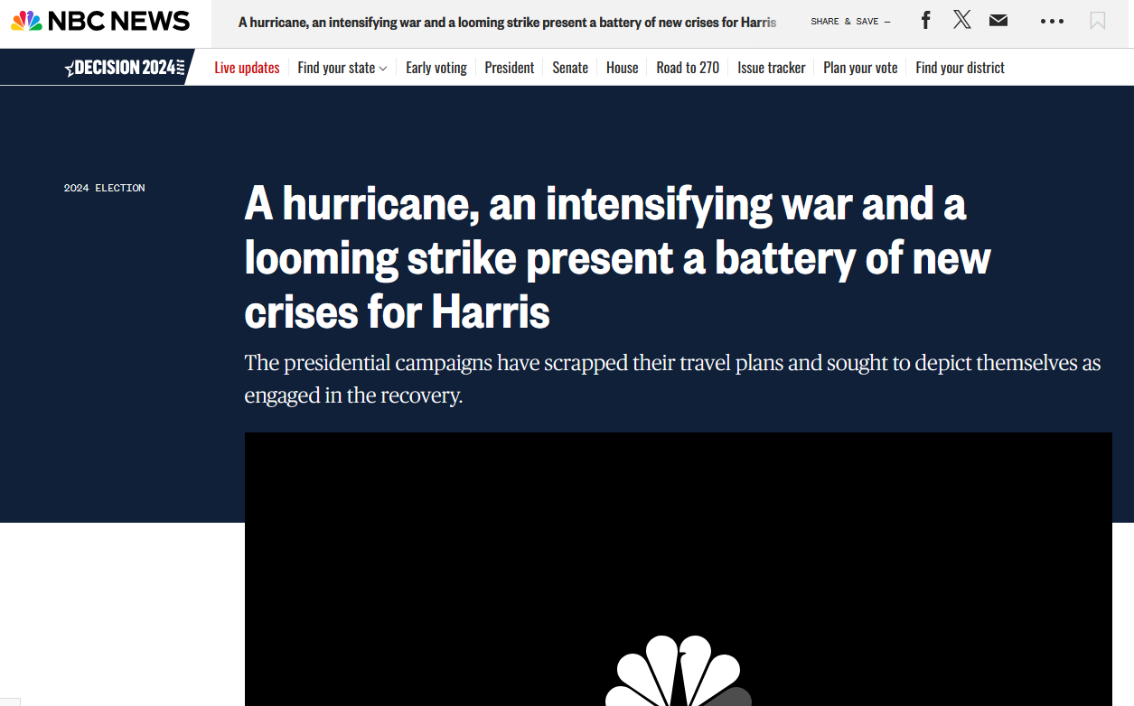The width and height of the screenshot is (1134, 706).
Task: Open the Issue tracker
Action: [x=772, y=68]
